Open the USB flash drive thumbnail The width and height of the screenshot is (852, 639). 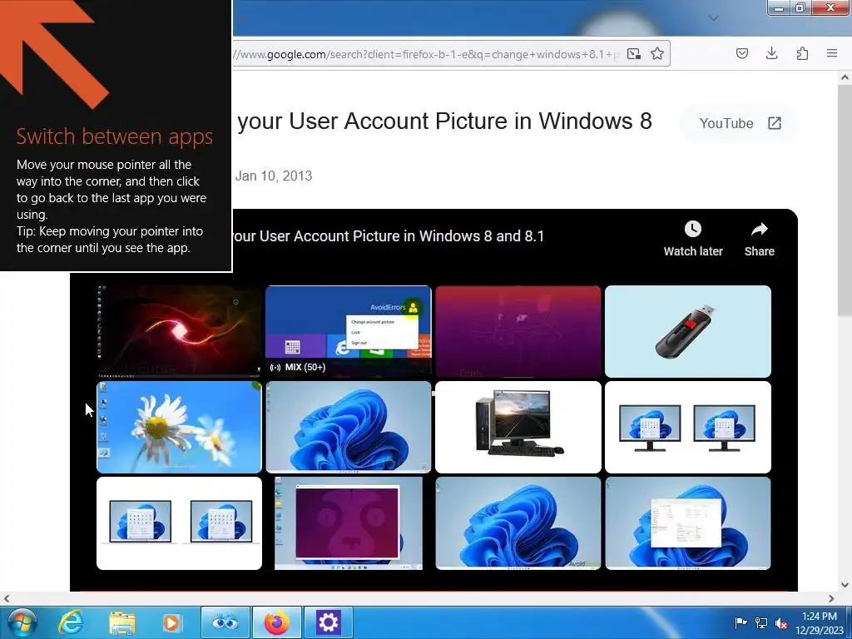tap(687, 331)
